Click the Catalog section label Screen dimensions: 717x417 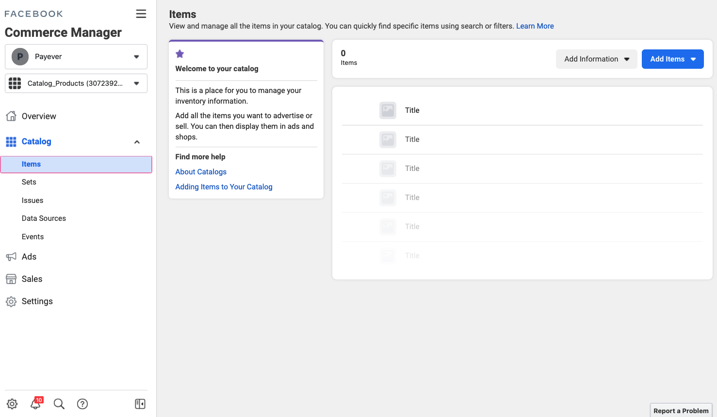[x=36, y=141]
